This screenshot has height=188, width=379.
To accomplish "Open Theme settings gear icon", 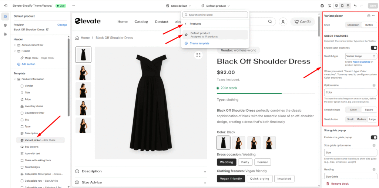I will (x=5, y=25).
